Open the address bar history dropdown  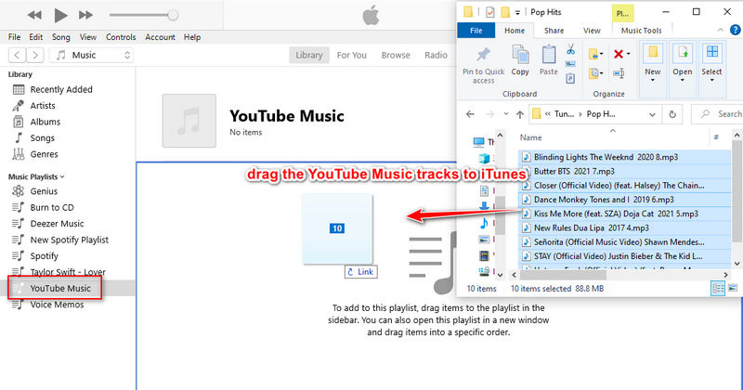click(x=652, y=114)
